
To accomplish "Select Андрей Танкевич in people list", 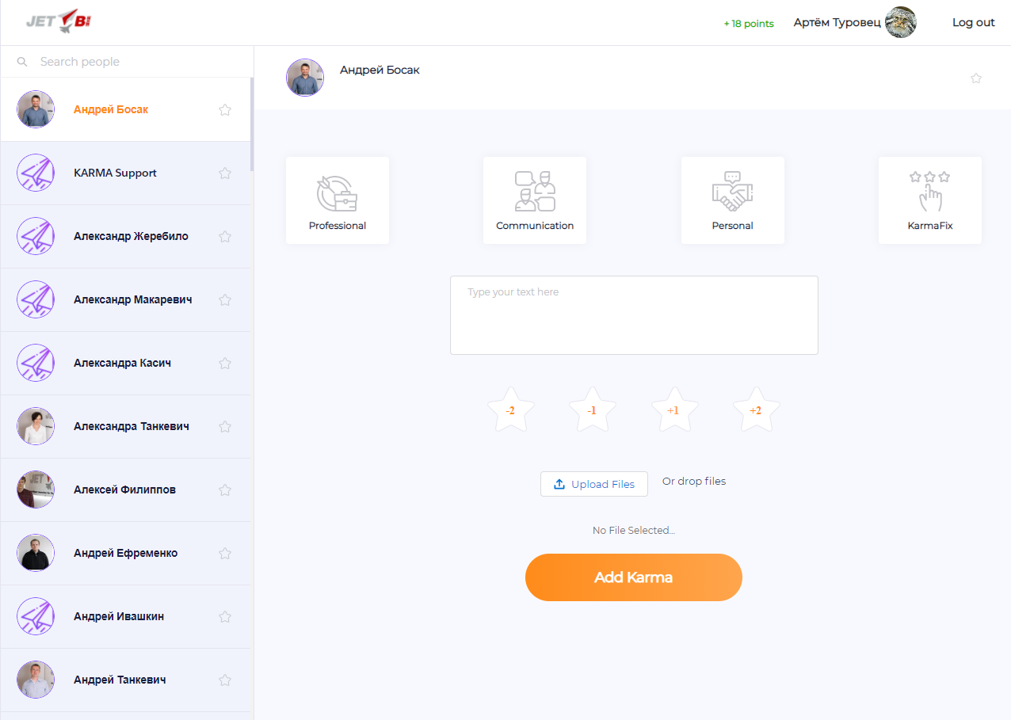I will [126, 680].
